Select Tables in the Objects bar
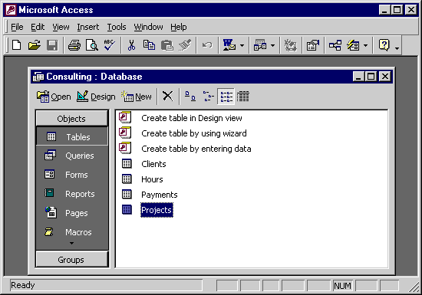This screenshot has height=295, width=422. [x=72, y=136]
